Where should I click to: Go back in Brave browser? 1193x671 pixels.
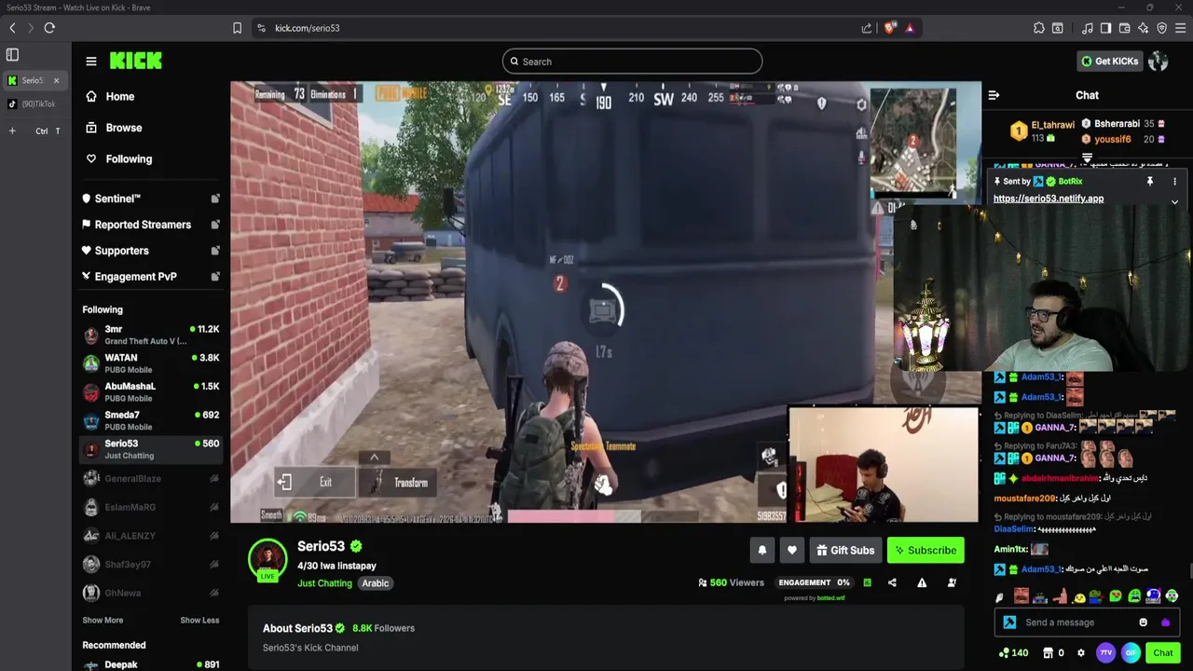(12, 28)
